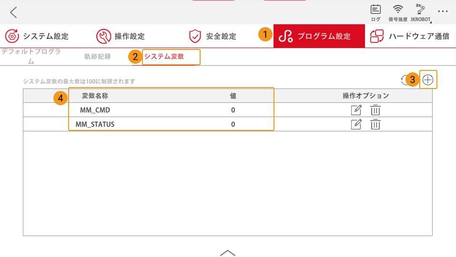Open the 軌跡記録 sub-tab
Image resolution: width=456 pixels, height=257 pixels.
tap(97, 57)
